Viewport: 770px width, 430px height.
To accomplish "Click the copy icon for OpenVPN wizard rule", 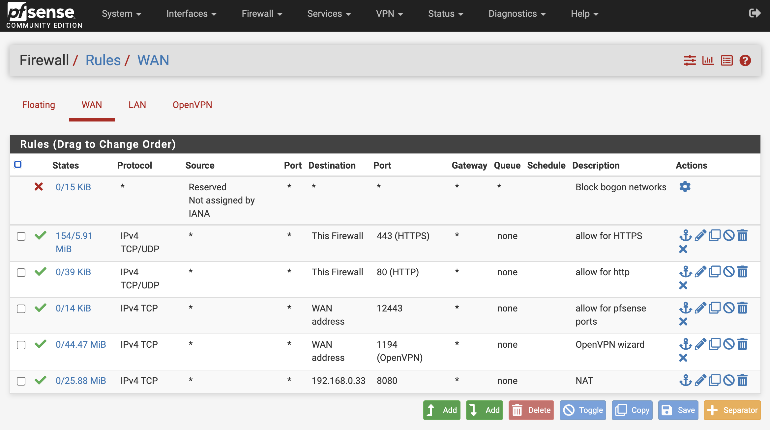I will click(714, 344).
